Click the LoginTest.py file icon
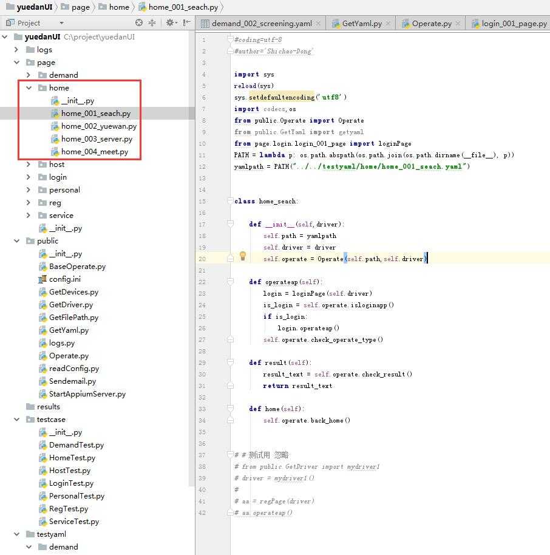 (42, 483)
